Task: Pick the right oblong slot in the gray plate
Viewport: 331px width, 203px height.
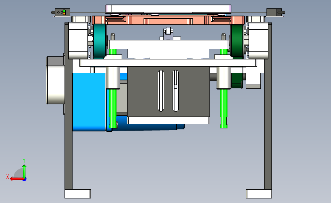Action: 175,91
